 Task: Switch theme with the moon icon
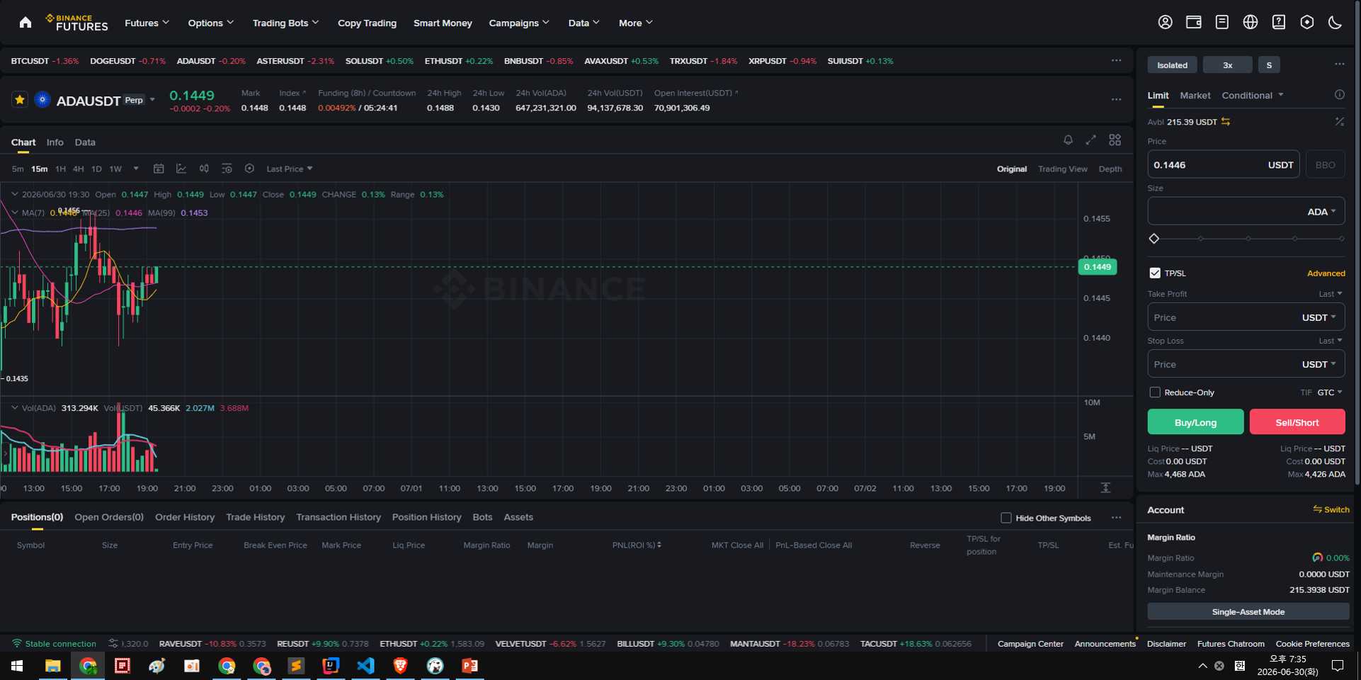(x=1335, y=23)
